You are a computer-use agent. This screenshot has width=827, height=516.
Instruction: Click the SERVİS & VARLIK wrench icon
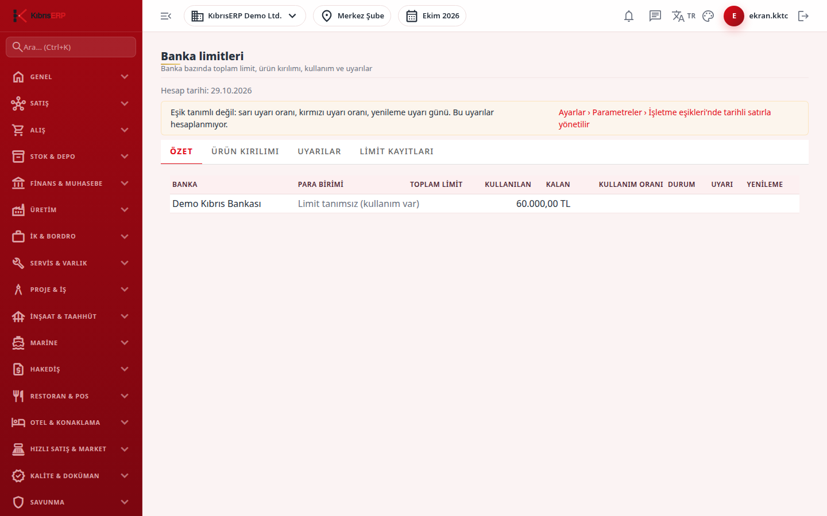coord(18,263)
